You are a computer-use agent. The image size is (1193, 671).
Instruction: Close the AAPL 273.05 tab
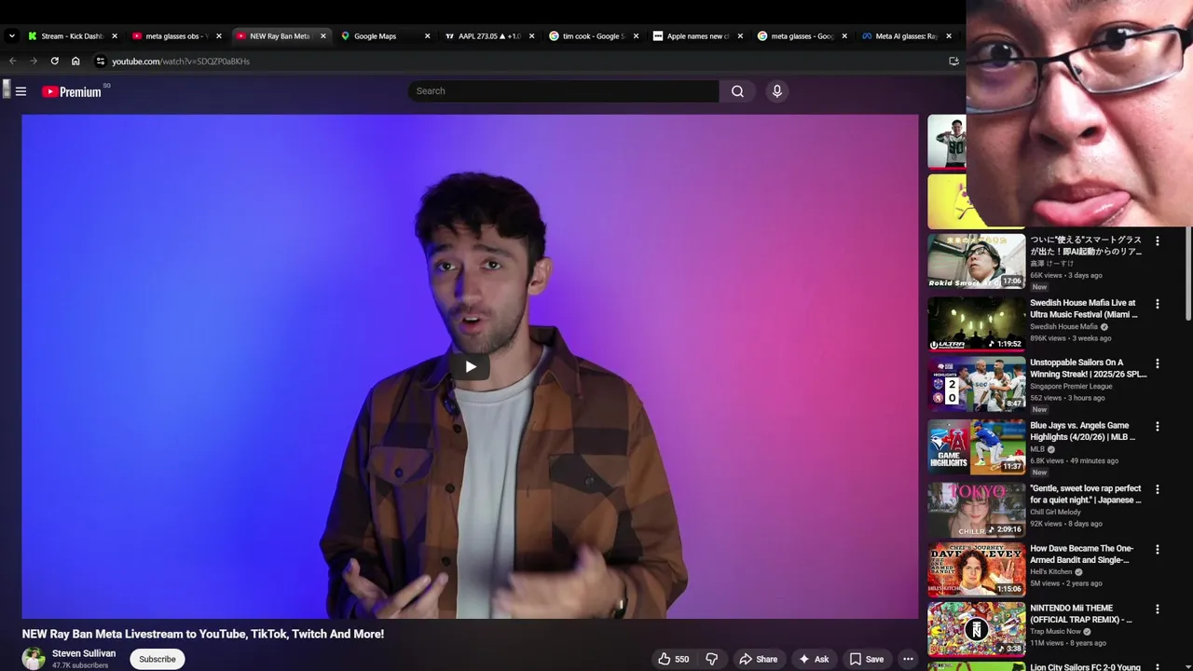532,36
